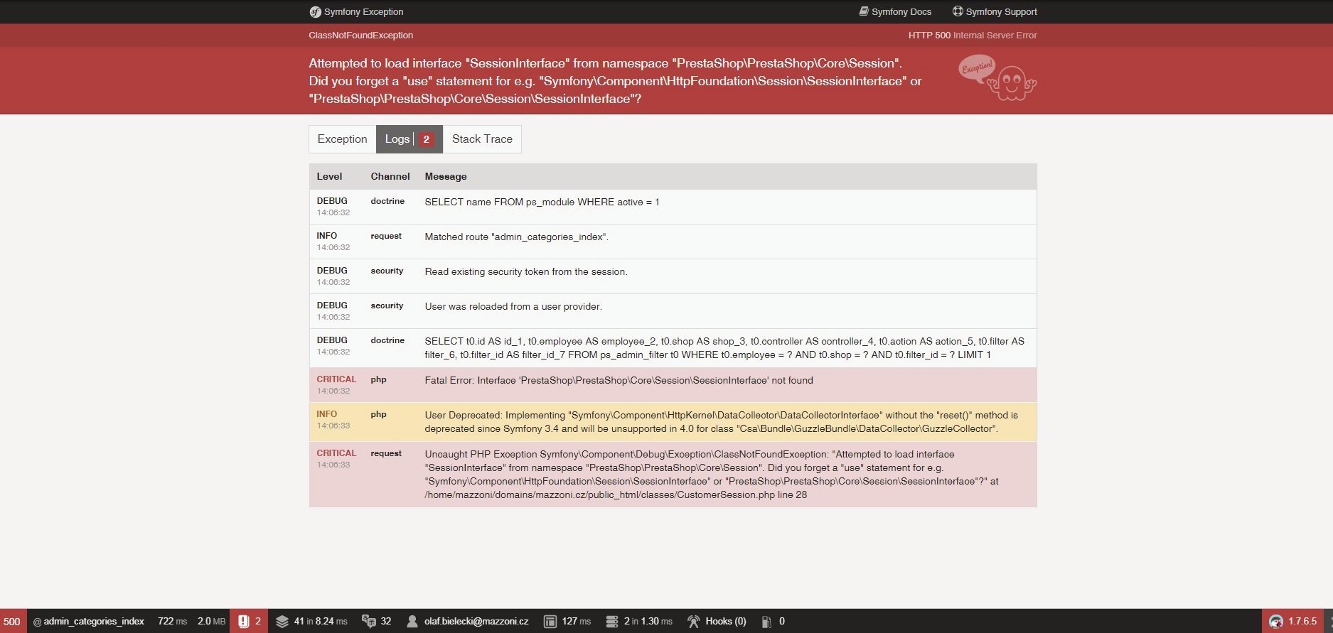Viewport: 1333px width, 633px height.
Task: Click the database icon in debug toolbar
Action: (x=611, y=621)
